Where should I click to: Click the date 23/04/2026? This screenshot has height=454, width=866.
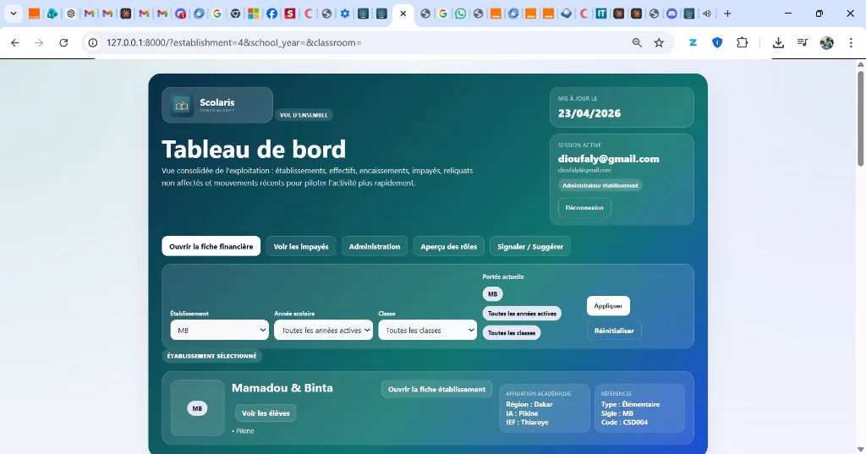tap(589, 114)
